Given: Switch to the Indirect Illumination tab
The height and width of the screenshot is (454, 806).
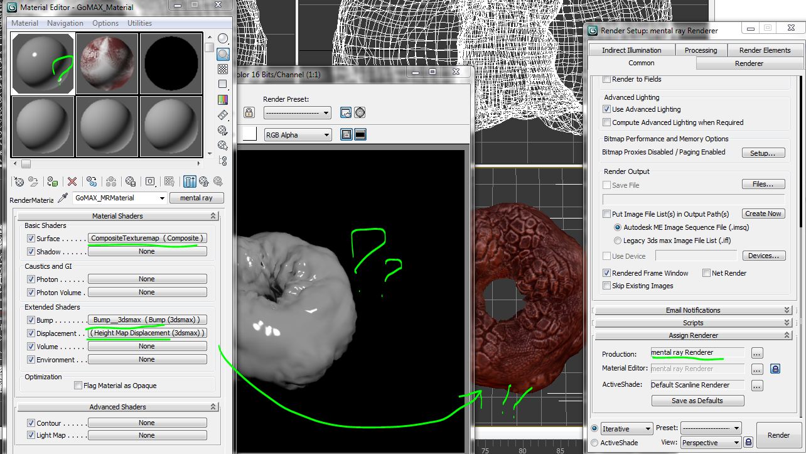Looking at the screenshot, I should (x=631, y=50).
